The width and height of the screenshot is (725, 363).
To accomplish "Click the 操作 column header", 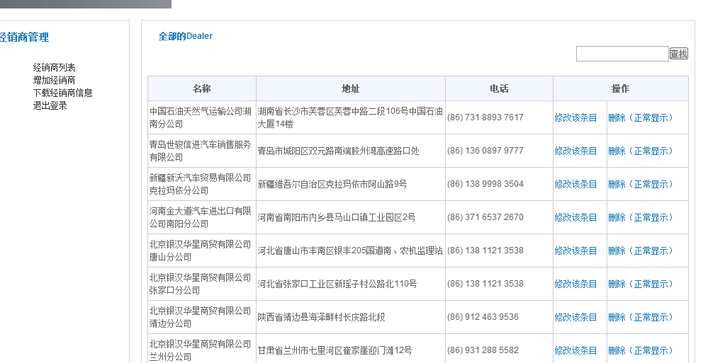I will (x=621, y=88).
